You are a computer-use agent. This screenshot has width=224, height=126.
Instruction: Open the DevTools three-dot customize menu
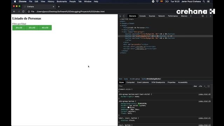pyautogui.click(x=206, y=16)
